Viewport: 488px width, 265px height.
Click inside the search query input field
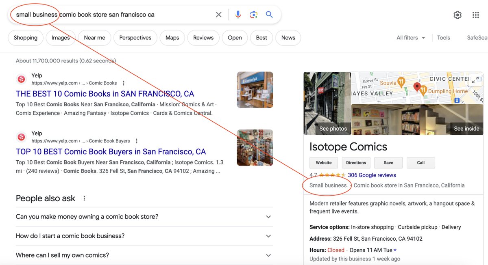click(x=114, y=15)
